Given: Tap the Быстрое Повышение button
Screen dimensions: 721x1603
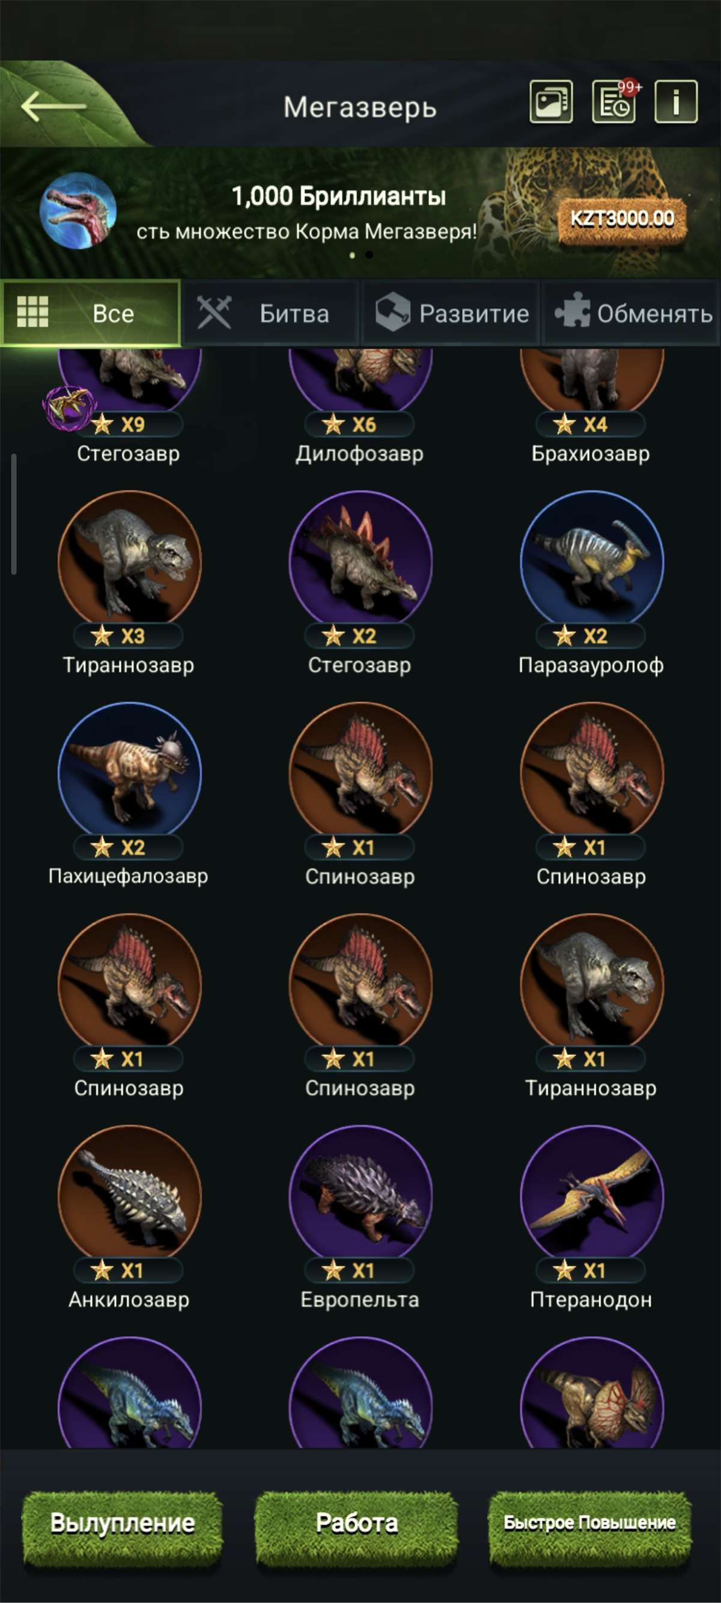Looking at the screenshot, I should click(590, 1523).
